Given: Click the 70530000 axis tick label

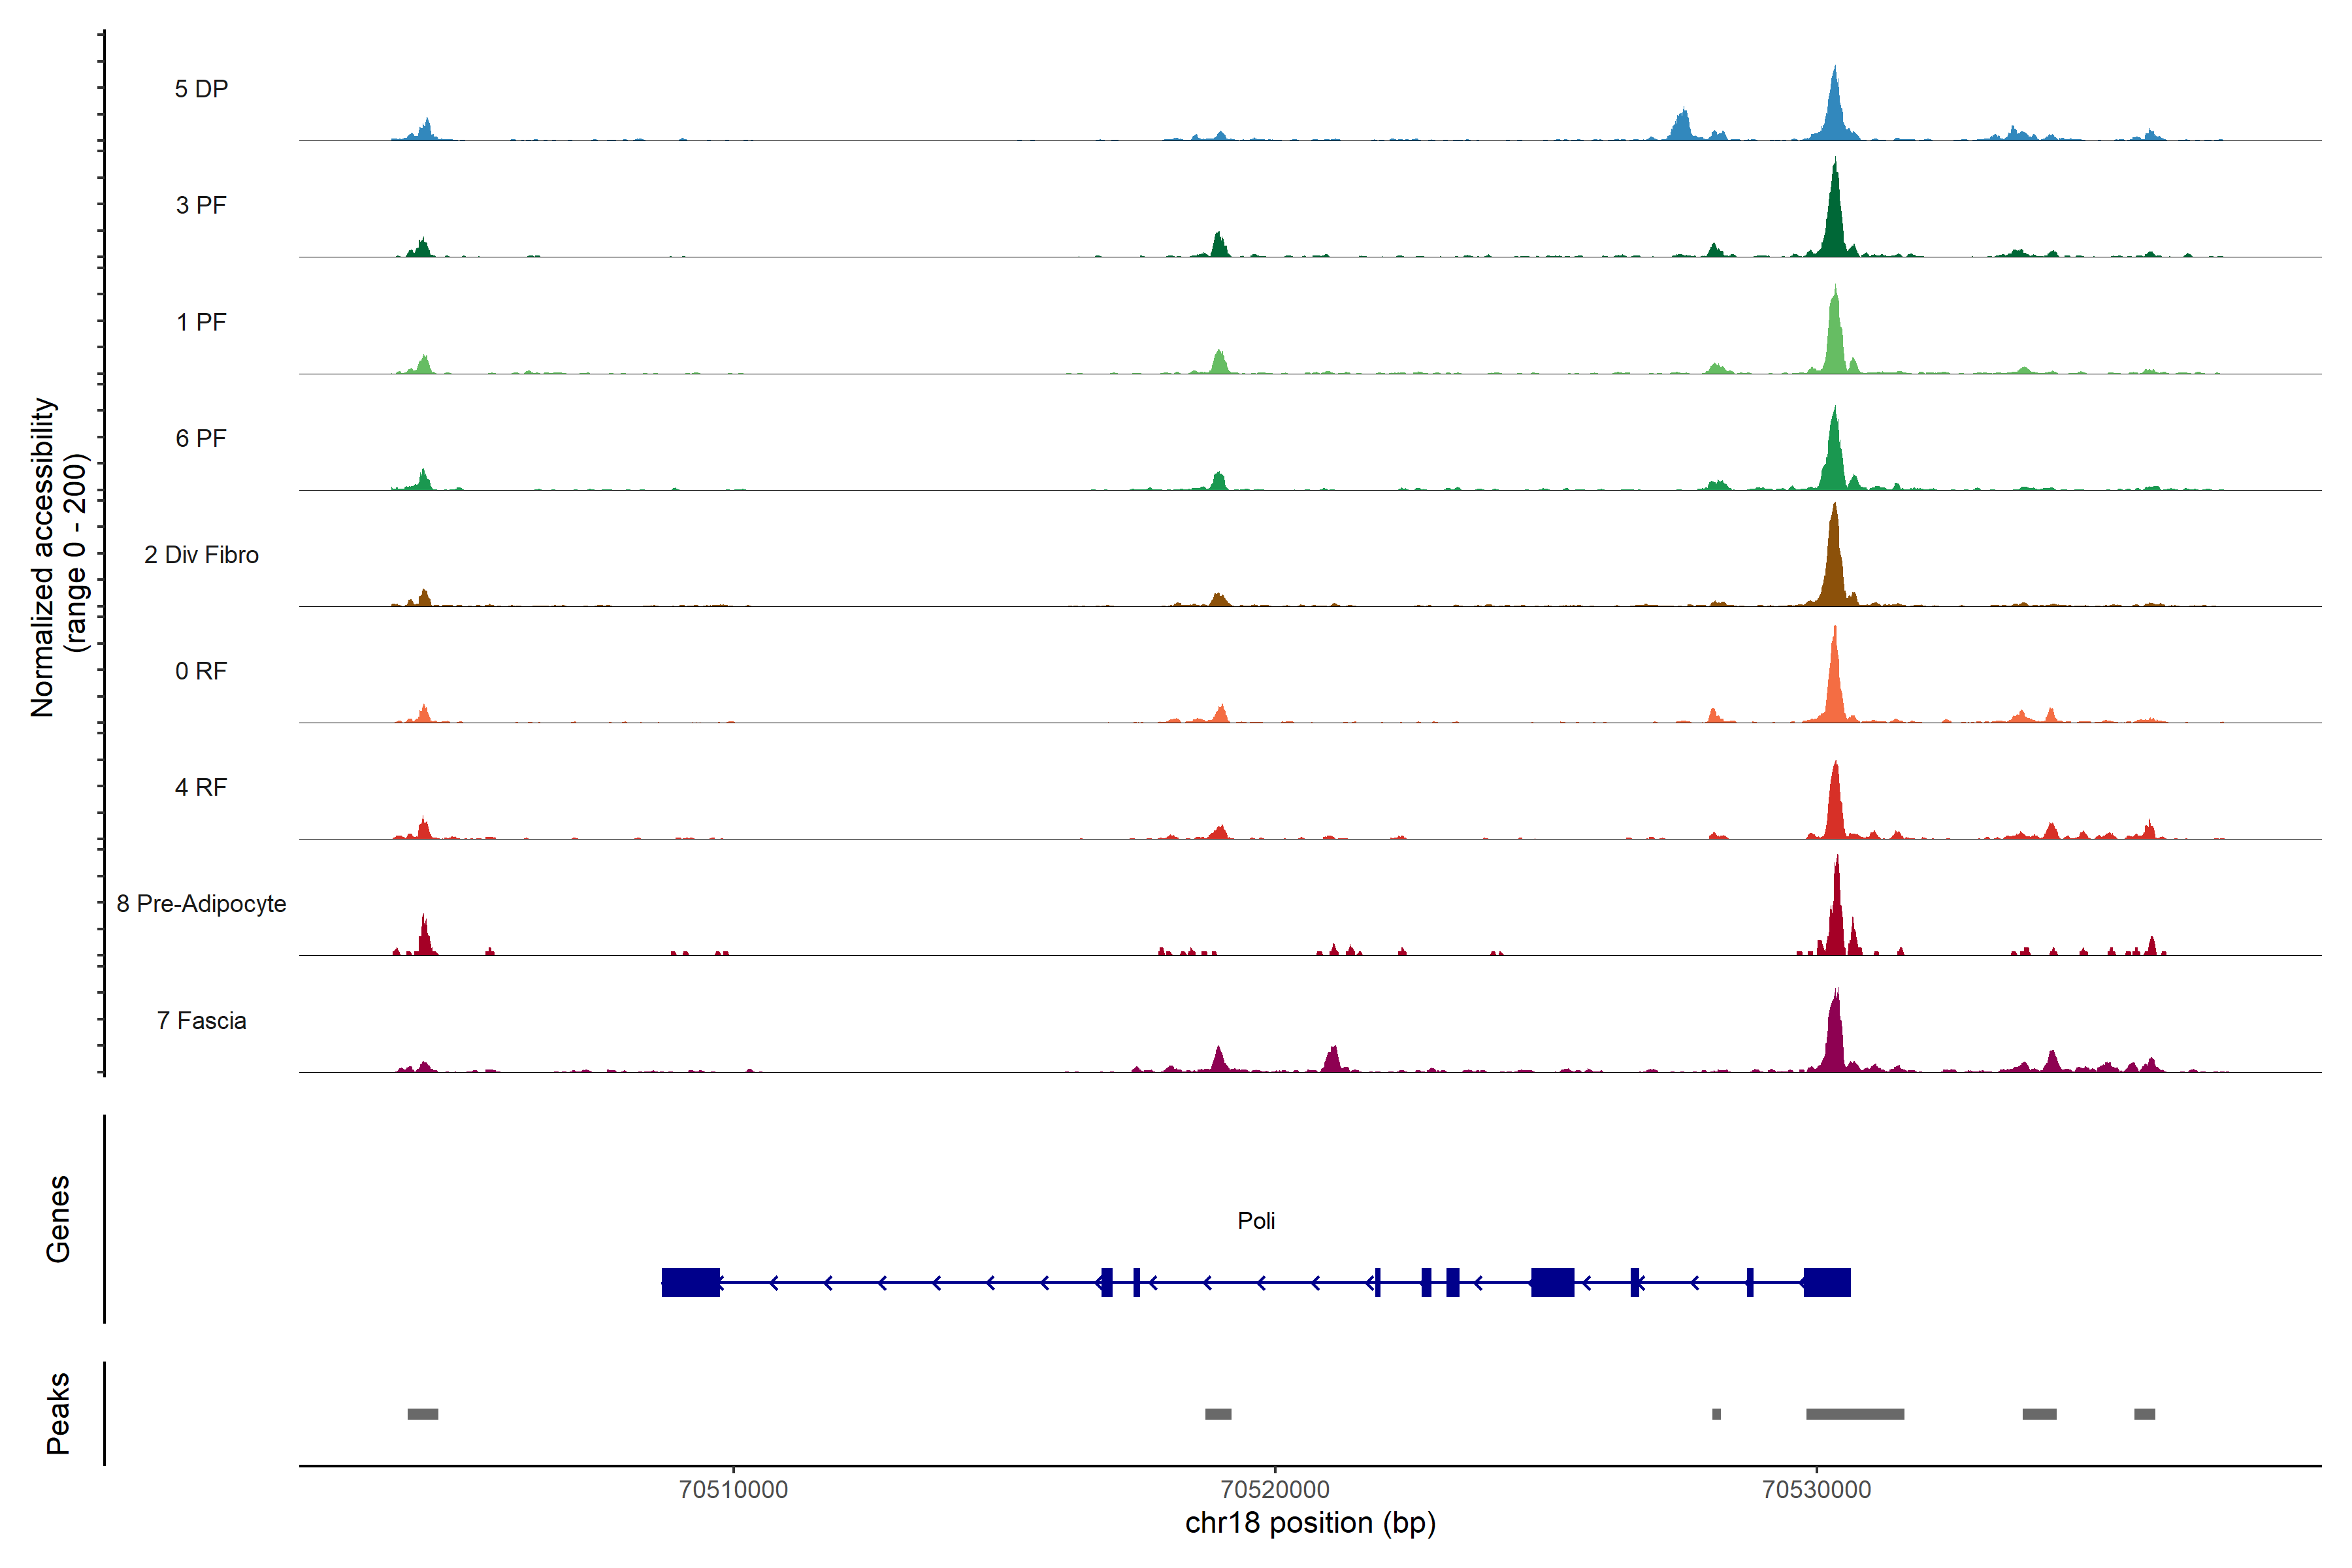Looking at the screenshot, I should click(x=1817, y=1489).
